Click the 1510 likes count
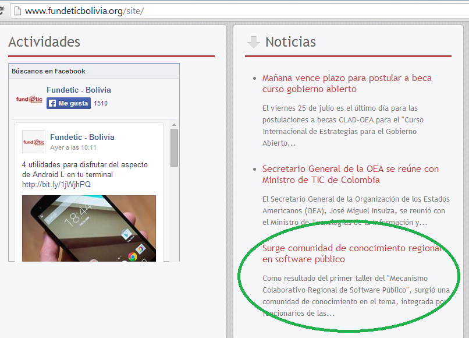Viewport: 469px width, 338px height. coord(101,103)
